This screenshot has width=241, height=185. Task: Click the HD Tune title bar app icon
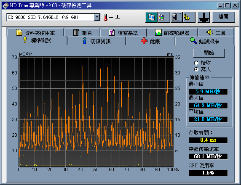tap(5, 5)
